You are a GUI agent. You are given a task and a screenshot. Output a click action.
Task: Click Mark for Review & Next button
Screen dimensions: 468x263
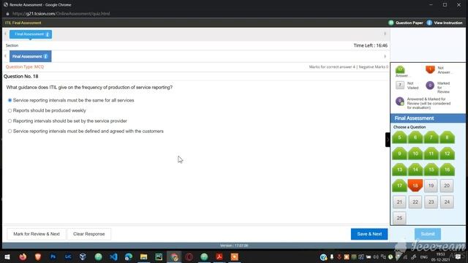(x=37, y=234)
